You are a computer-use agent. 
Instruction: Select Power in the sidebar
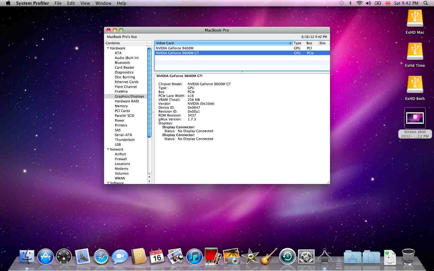120,120
